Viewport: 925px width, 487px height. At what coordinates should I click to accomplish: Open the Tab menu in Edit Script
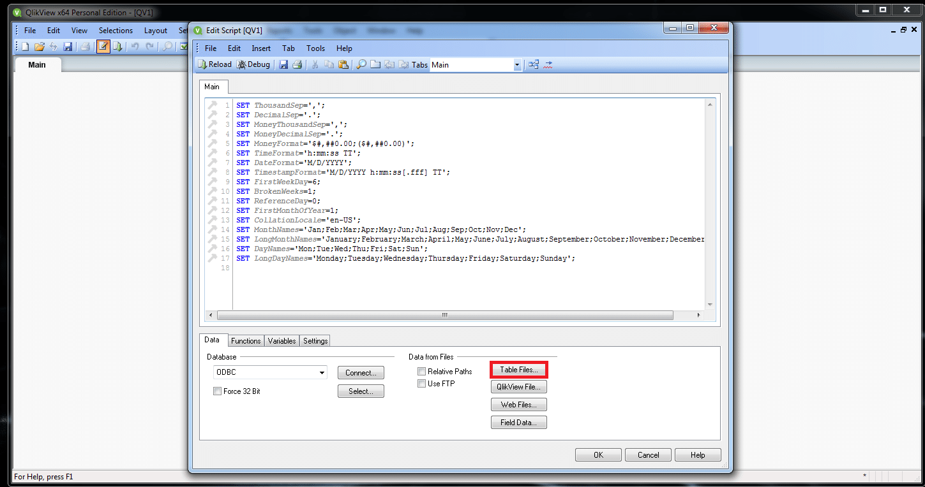pyautogui.click(x=289, y=48)
